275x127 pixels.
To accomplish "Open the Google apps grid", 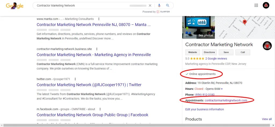I will tap(256, 5).
